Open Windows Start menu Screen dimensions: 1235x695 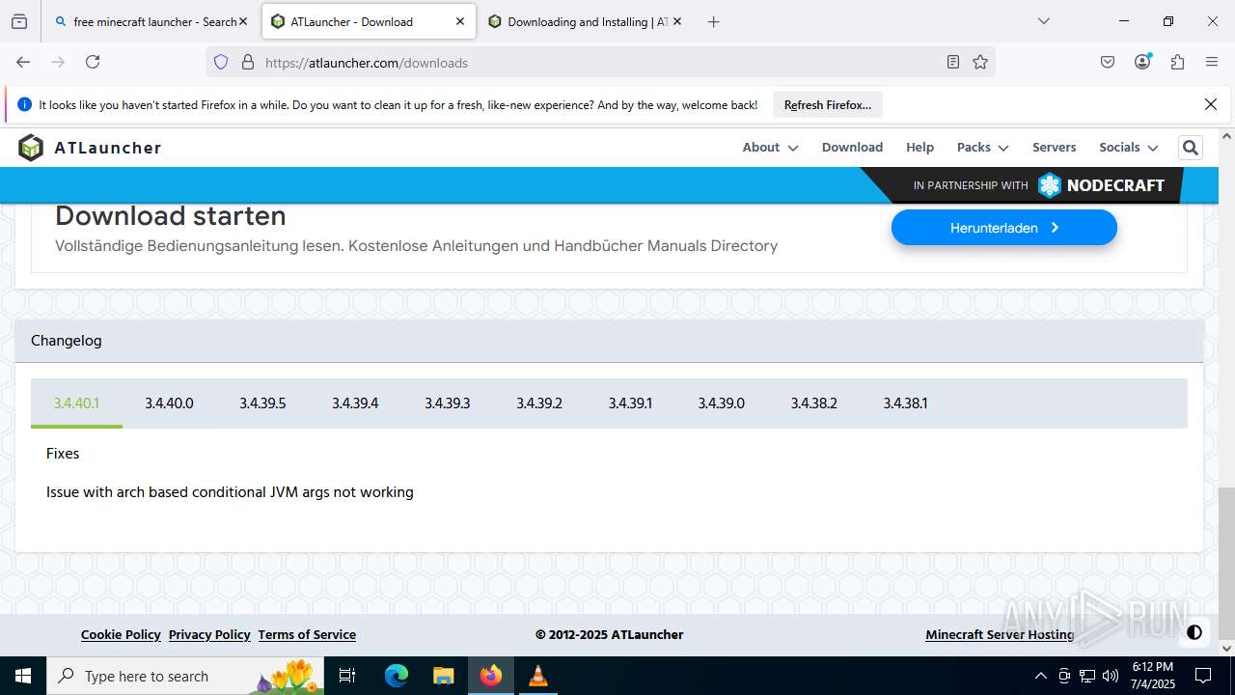pos(23,676)
